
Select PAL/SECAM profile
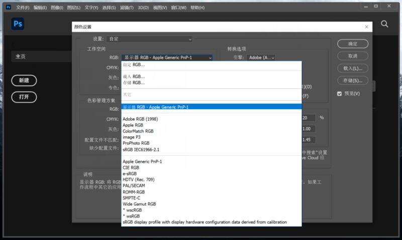click(x=212, y=185)
